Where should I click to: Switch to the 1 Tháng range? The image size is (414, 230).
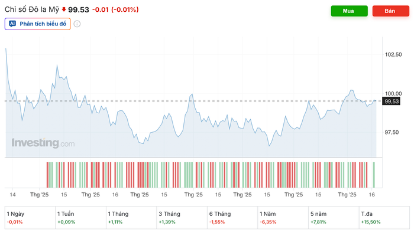coord(131,218)
